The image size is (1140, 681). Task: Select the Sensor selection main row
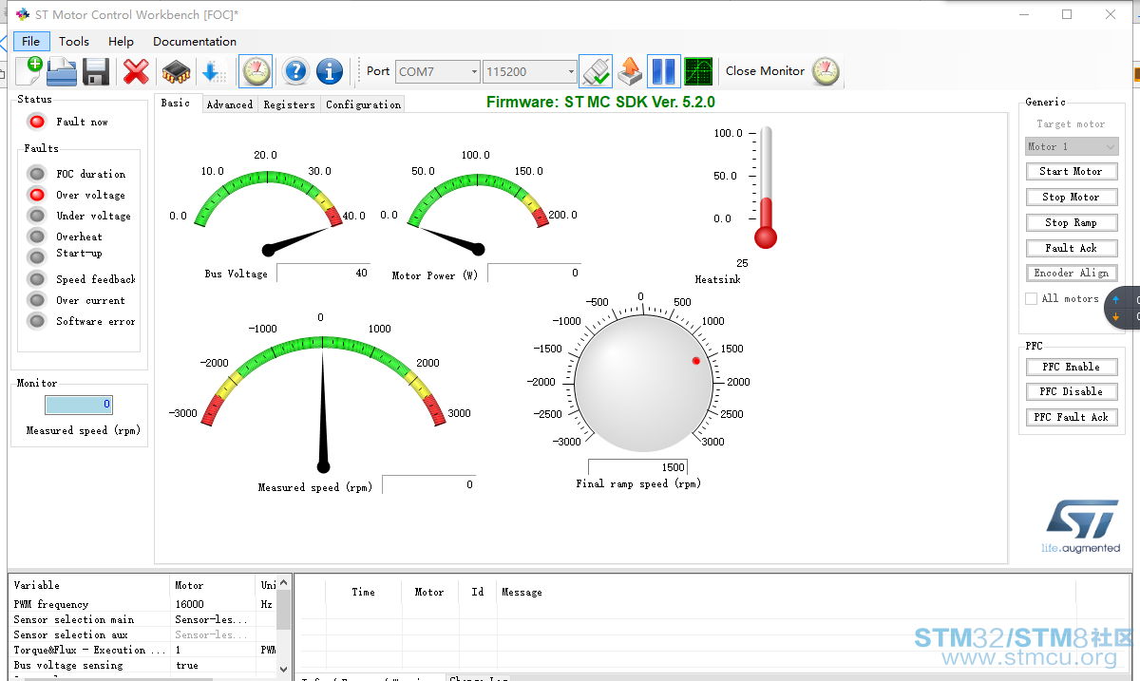click(142, 619)
